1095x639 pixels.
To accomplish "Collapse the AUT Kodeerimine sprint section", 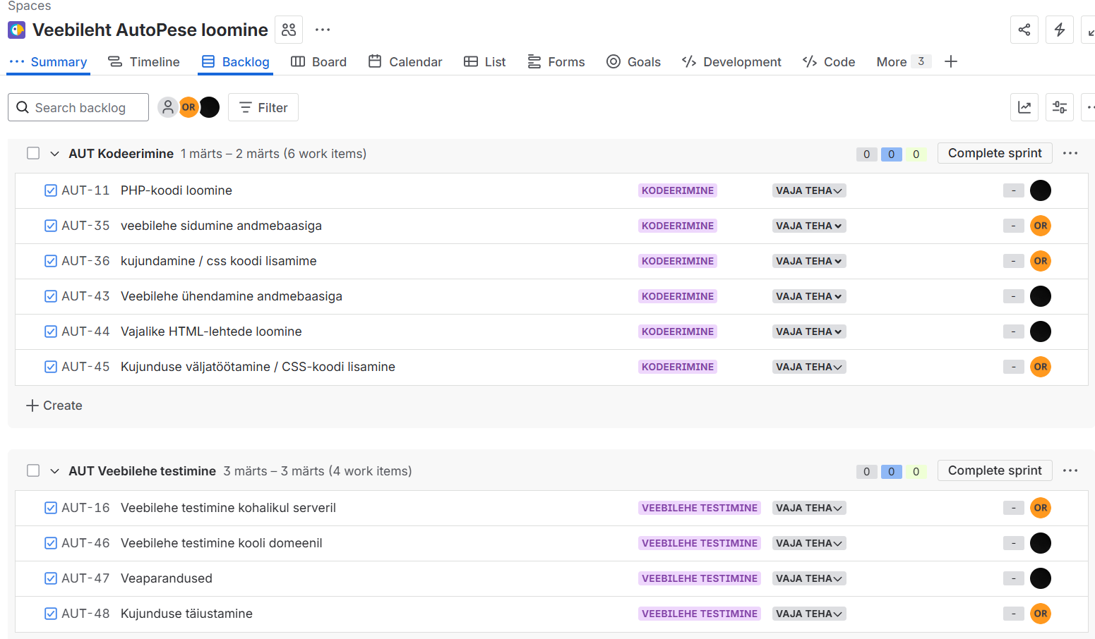I will point(54,154).
